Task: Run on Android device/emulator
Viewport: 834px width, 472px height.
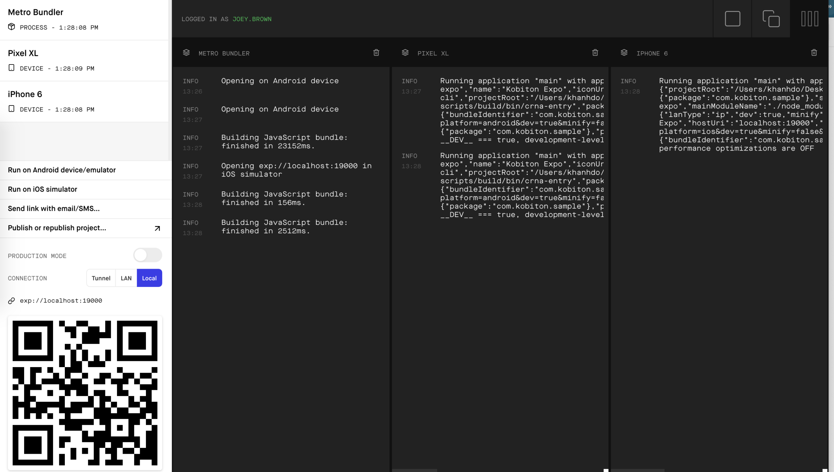Action: (62, 170)
